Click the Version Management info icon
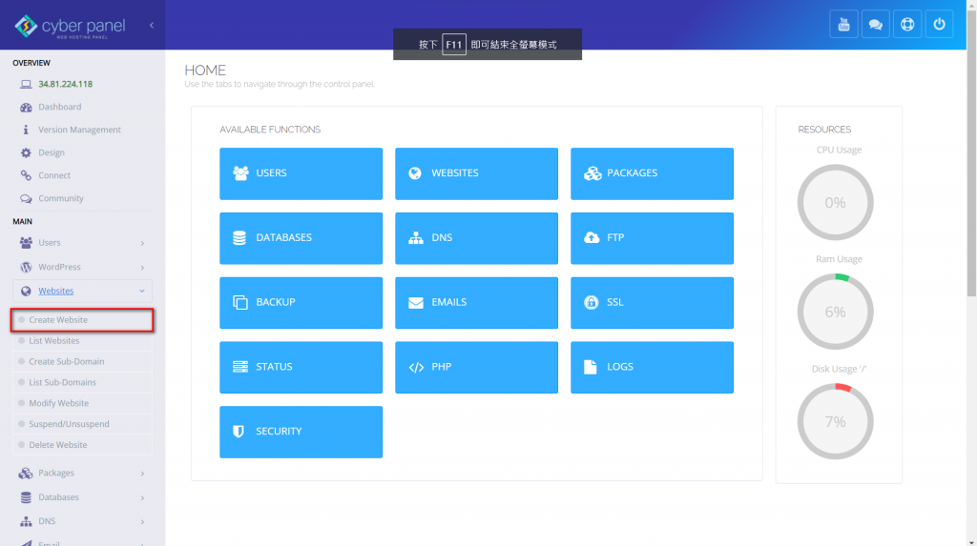Viewport: 977px width, 546px height. [x=26, y=130]
